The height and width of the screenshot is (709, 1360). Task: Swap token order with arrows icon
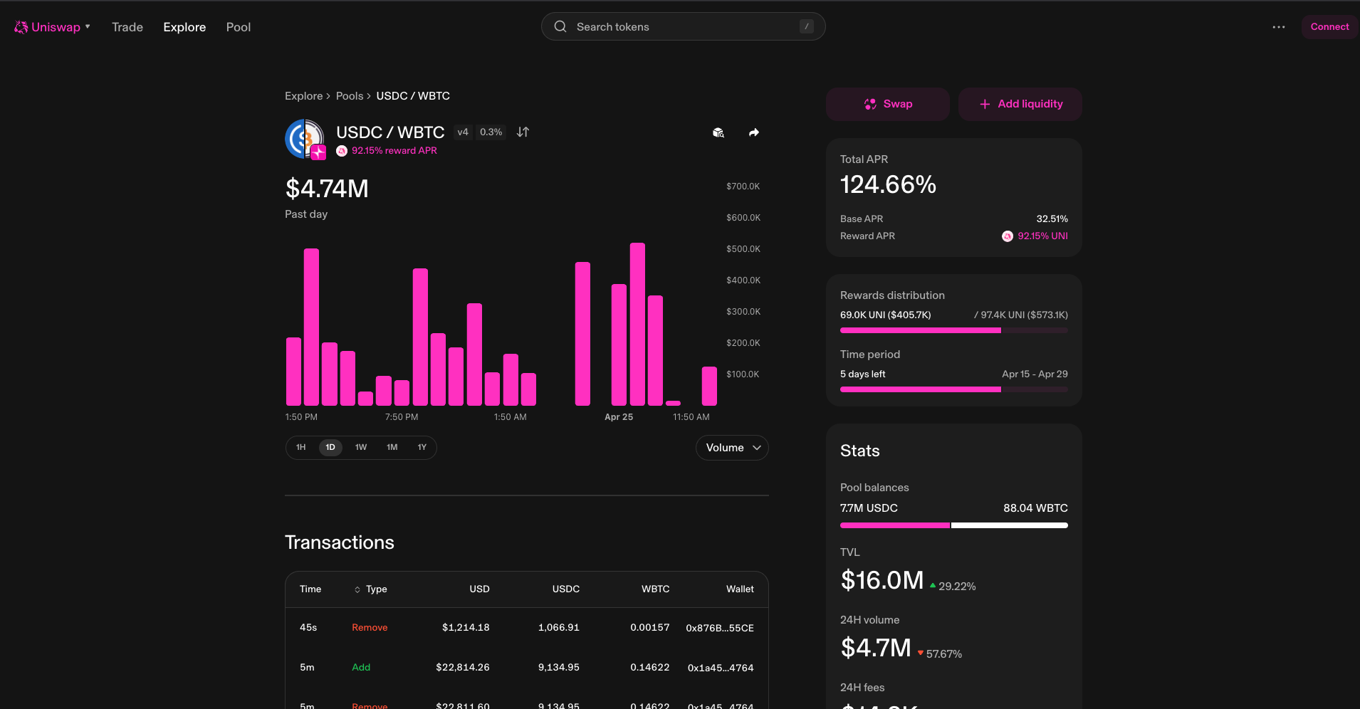click(523, 132)
